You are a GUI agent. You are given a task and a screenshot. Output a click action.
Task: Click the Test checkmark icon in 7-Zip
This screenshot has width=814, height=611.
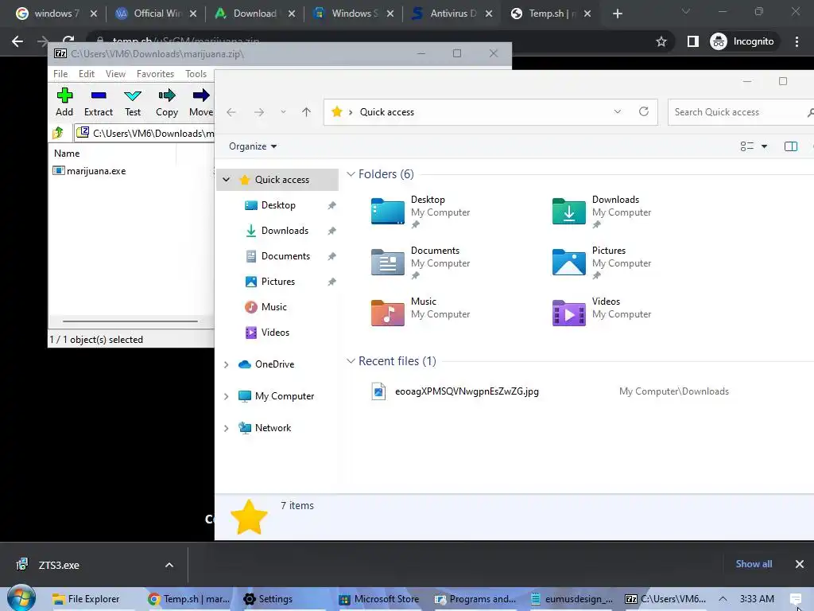133,95
